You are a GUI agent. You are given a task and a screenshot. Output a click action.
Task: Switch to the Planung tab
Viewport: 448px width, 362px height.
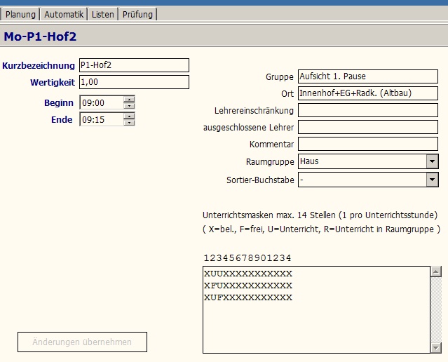[x=20, y=14]
